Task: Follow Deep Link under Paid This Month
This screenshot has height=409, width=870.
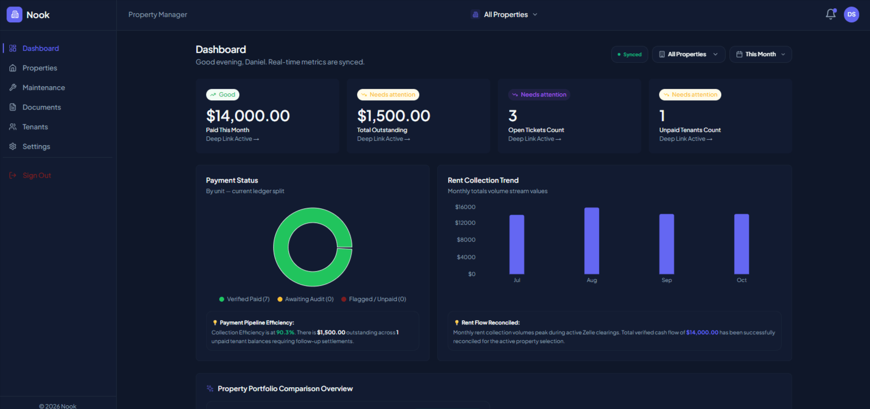Action: coord(233,139)
